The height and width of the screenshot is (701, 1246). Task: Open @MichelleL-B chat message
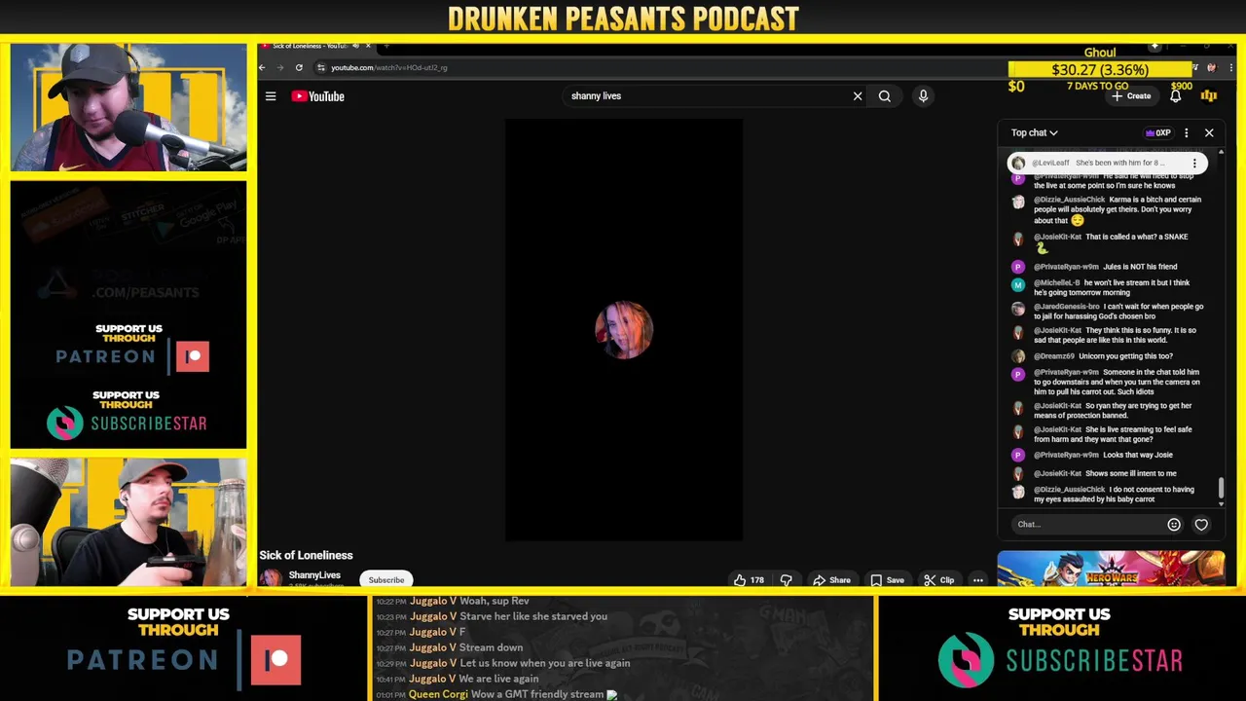[1113, 288]
